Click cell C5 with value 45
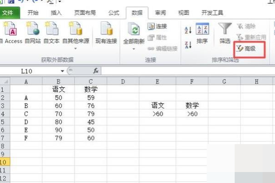Image resolution: width=275 pixels, height=183 pixels. 91,122
